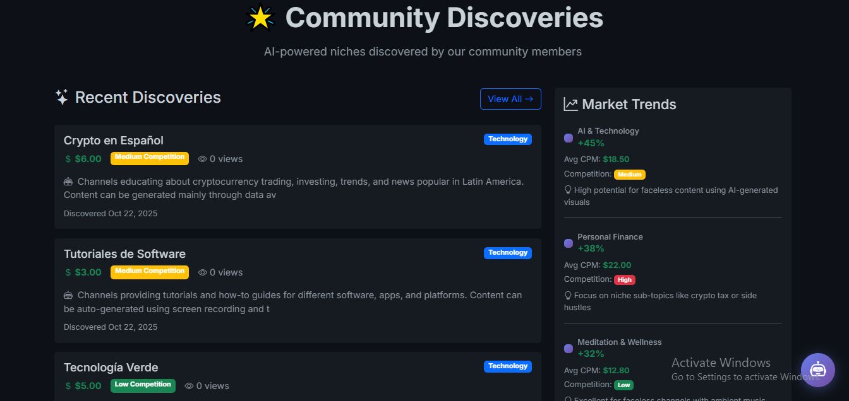Click the Recent Discoveries heading
Image resolution: width=849 pixels, height=401 pixels.
148,97
